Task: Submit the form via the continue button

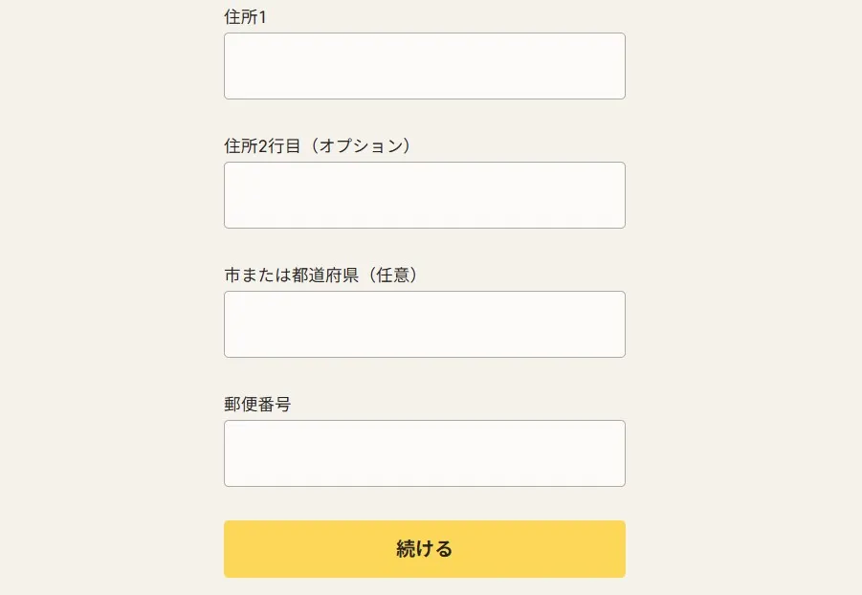Action: 424,549
